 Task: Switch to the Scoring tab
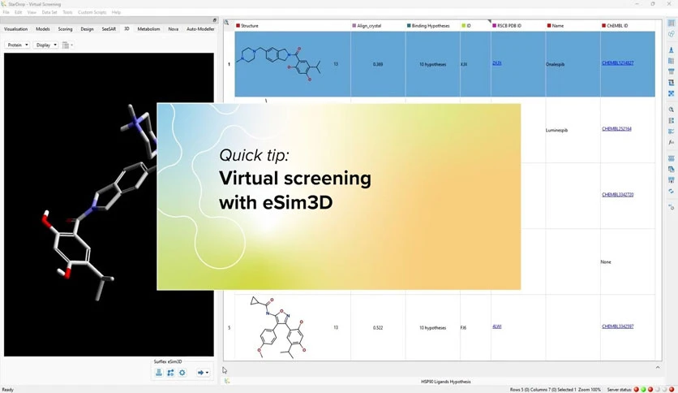pyautogui.click(x=66, y=29)
